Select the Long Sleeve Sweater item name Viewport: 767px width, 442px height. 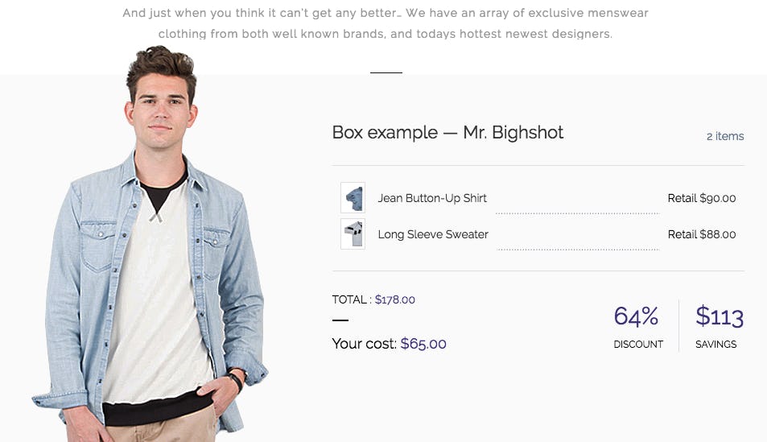[x=433, y=234]
